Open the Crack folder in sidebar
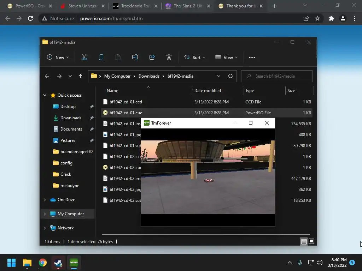The height and width of the screenshot is (271, 362). pyautogui.click(x=65, y=174)
